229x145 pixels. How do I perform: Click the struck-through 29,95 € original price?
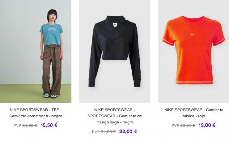click(x=188, y=125)
